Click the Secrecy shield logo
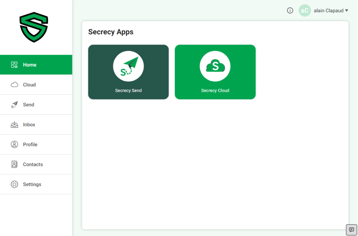Viewport: 358px width, 236px height. [x=34, y=27]
